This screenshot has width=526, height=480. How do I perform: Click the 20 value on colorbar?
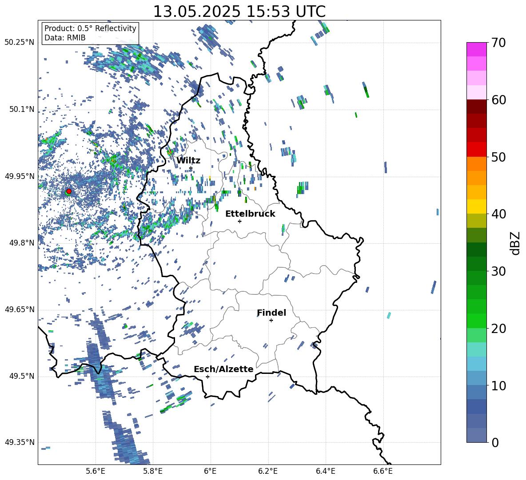(498, 328)
